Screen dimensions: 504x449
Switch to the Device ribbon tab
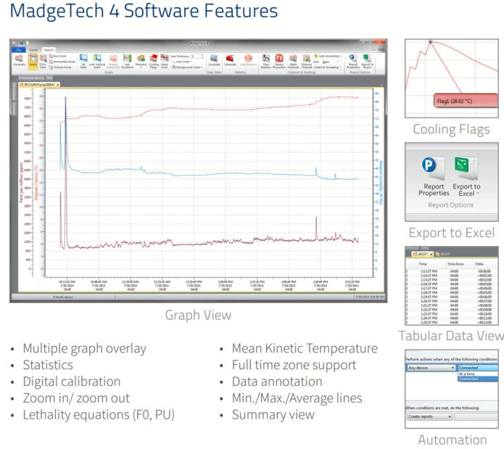[x=33, y=49]
